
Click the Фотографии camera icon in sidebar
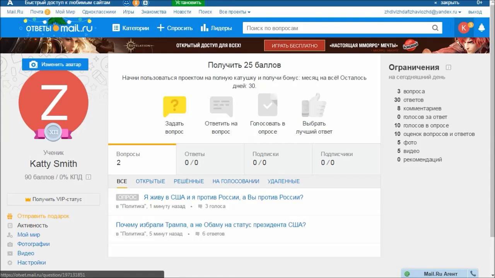click(x=10, y=244)
